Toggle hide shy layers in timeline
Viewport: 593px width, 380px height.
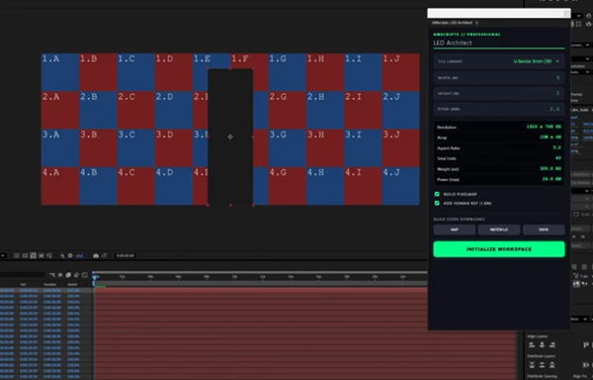(x=60, y=275)
